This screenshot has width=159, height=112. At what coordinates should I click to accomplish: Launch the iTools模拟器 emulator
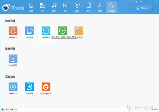pos(46,87)
